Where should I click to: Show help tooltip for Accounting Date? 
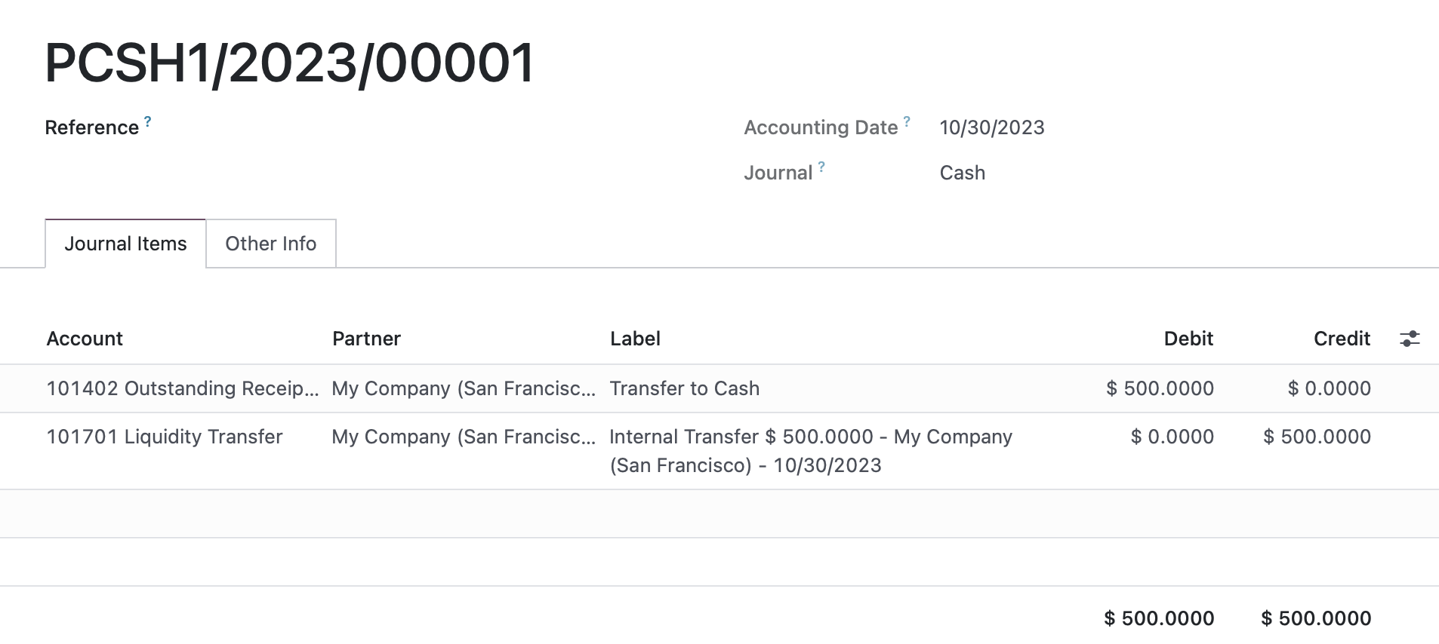pos(907,121)
